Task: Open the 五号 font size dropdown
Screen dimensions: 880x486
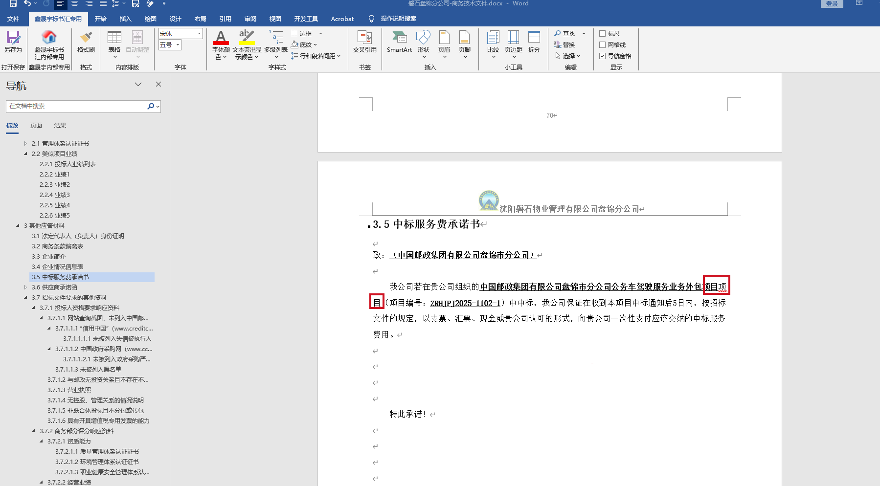Action: 178,45
